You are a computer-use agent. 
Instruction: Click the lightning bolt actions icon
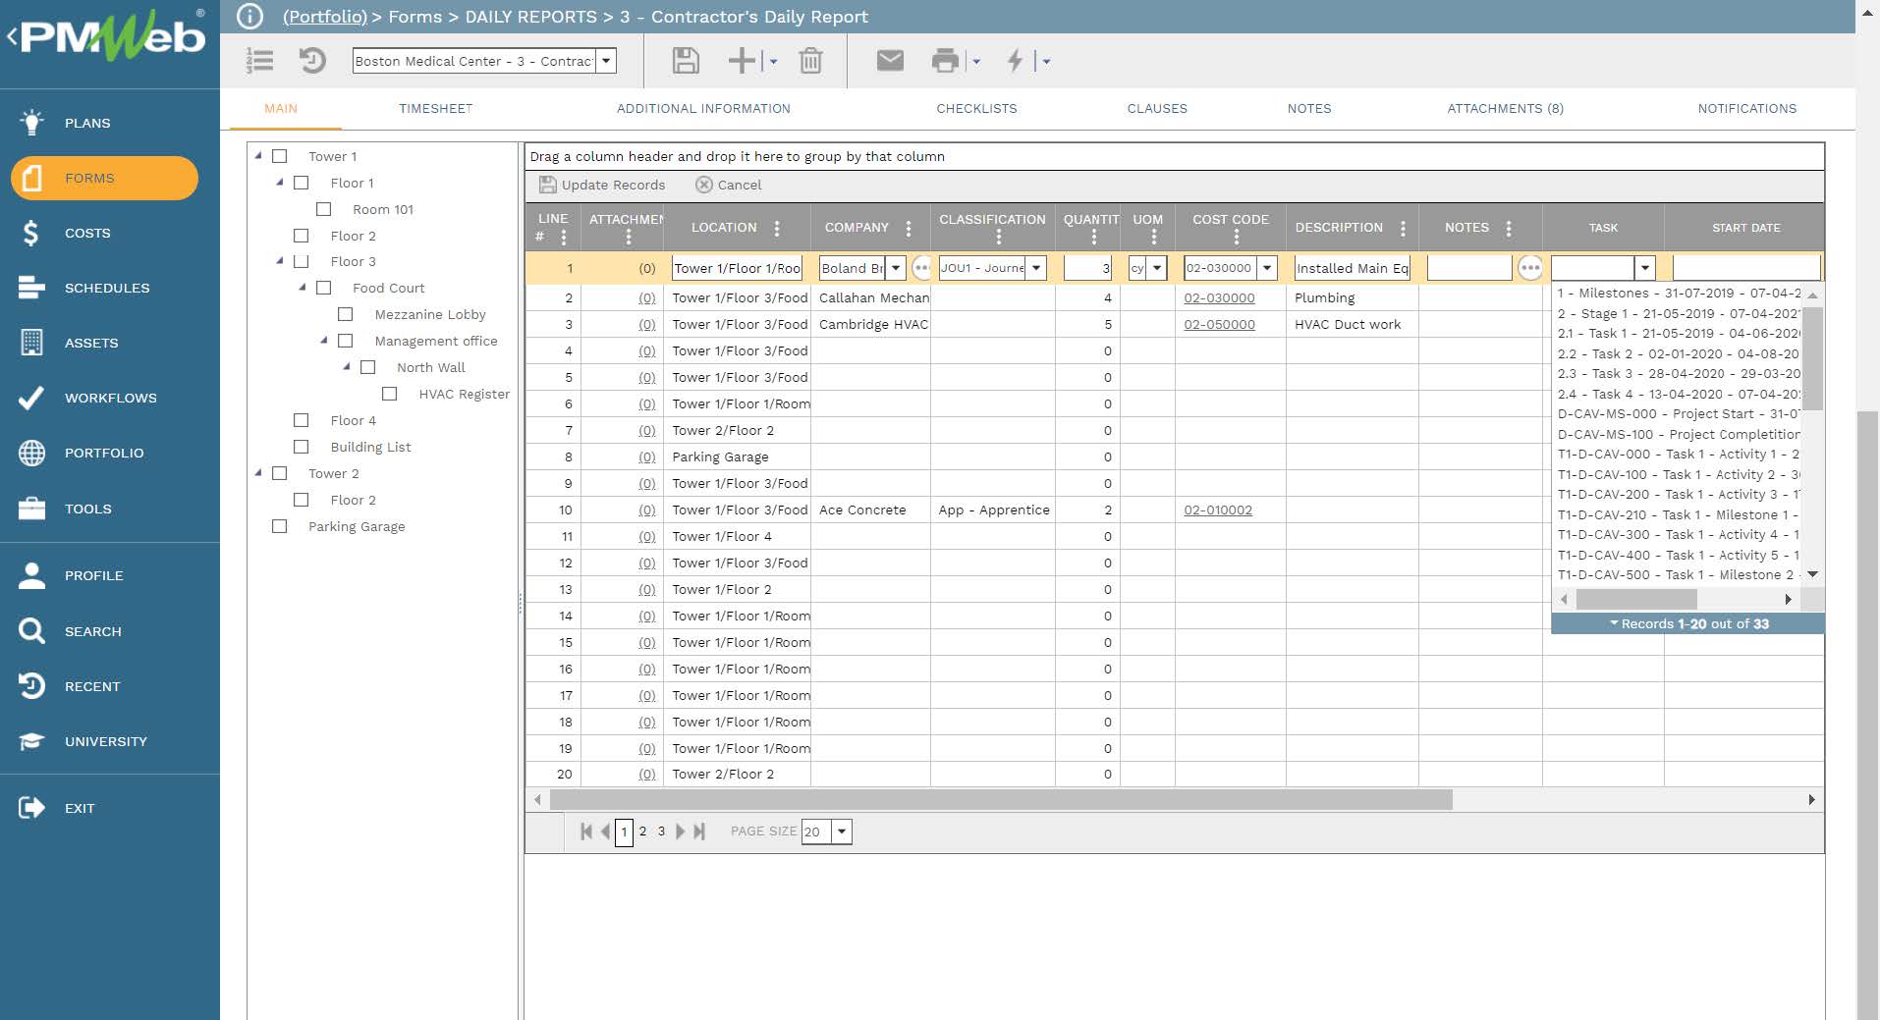[1015, 61]
